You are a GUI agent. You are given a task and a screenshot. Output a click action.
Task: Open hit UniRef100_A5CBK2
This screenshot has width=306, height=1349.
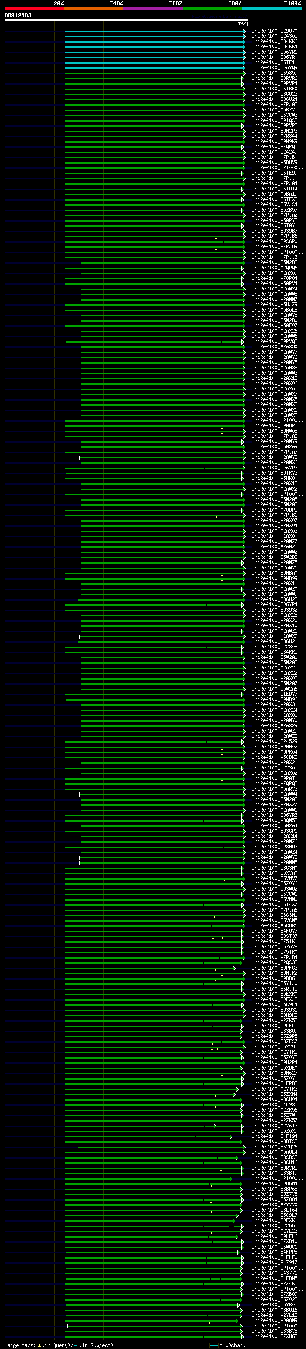[274, 757]
